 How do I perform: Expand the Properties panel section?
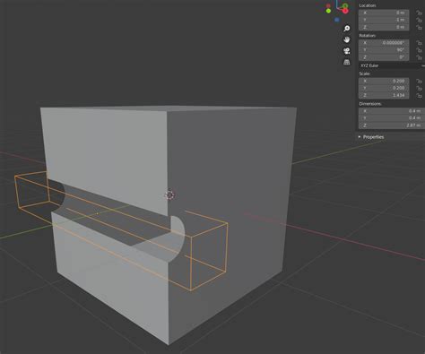[371, 137]
